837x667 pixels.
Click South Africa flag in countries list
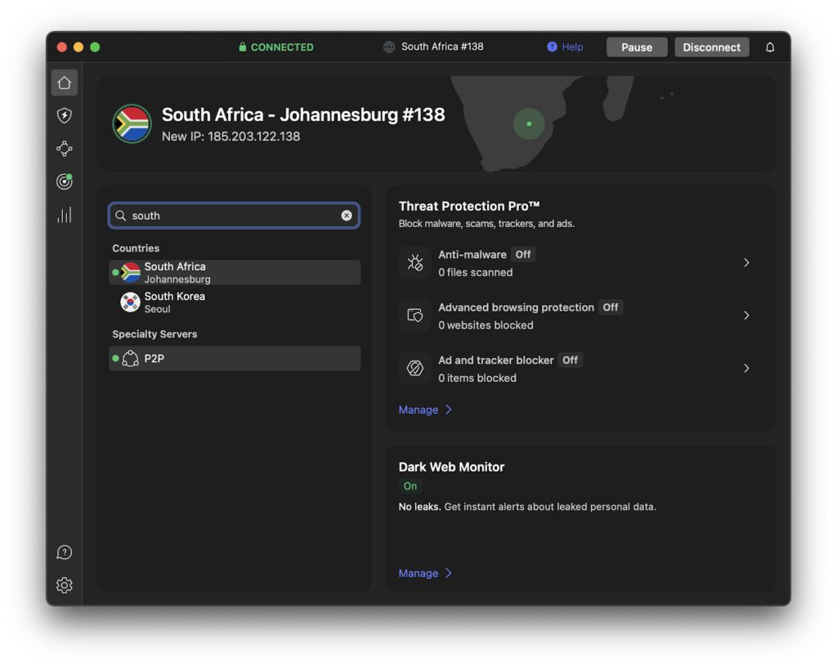coord(130,273)
